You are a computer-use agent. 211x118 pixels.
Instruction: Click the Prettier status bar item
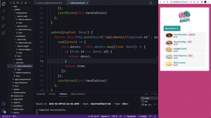click(142, 116)
